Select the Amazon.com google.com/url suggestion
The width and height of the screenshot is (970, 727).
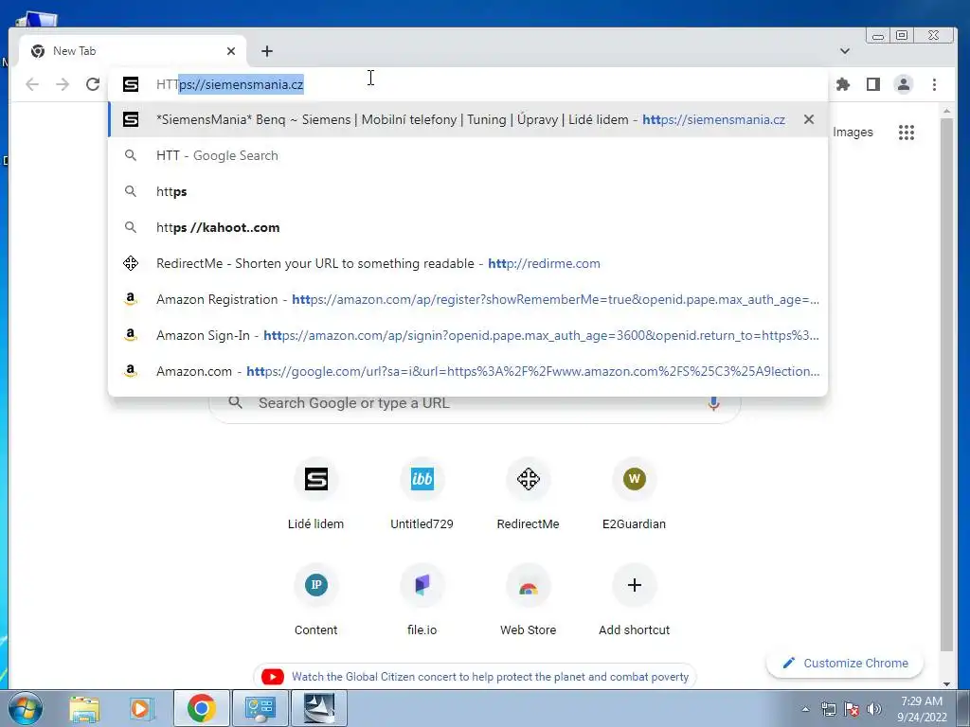point(468,371)
